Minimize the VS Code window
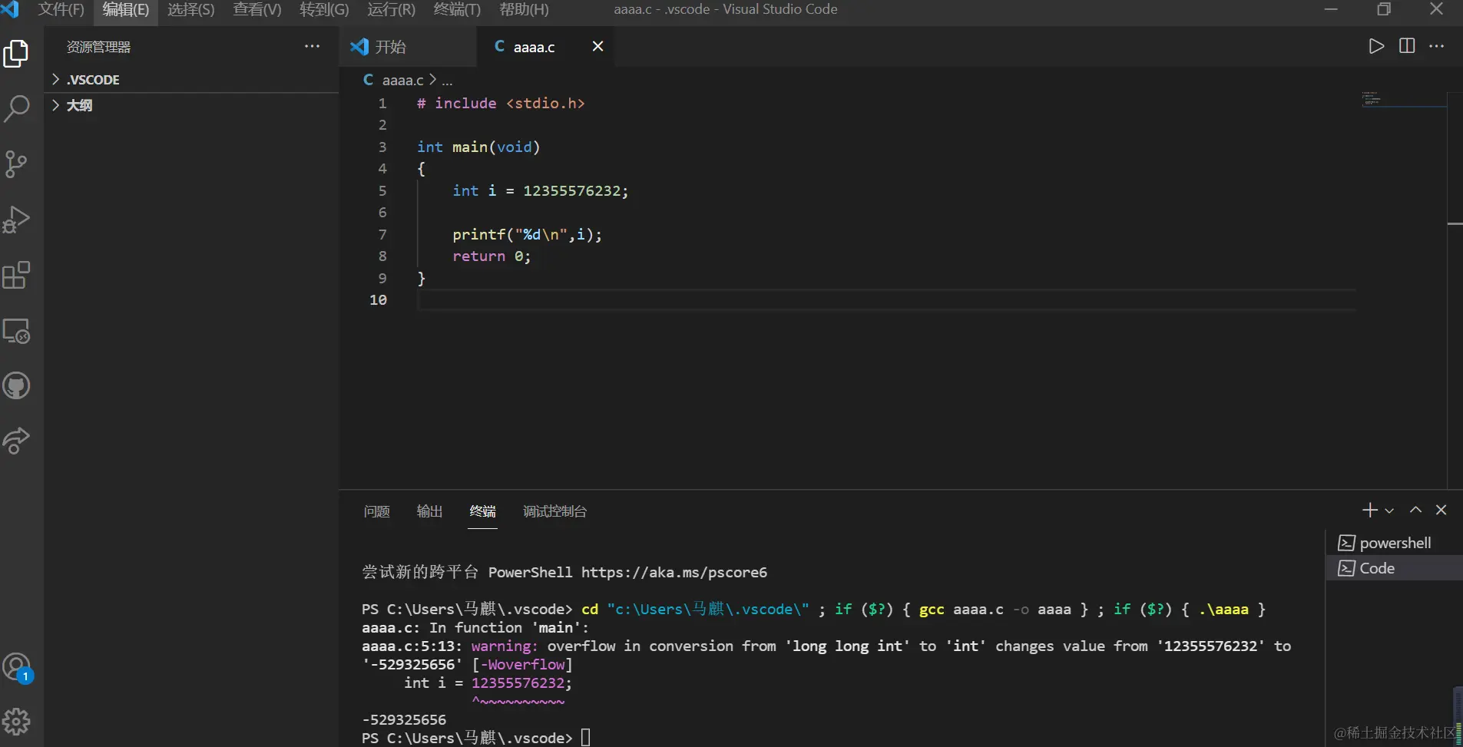The height and width of the screenshot is (747, 1463). 1332,9
